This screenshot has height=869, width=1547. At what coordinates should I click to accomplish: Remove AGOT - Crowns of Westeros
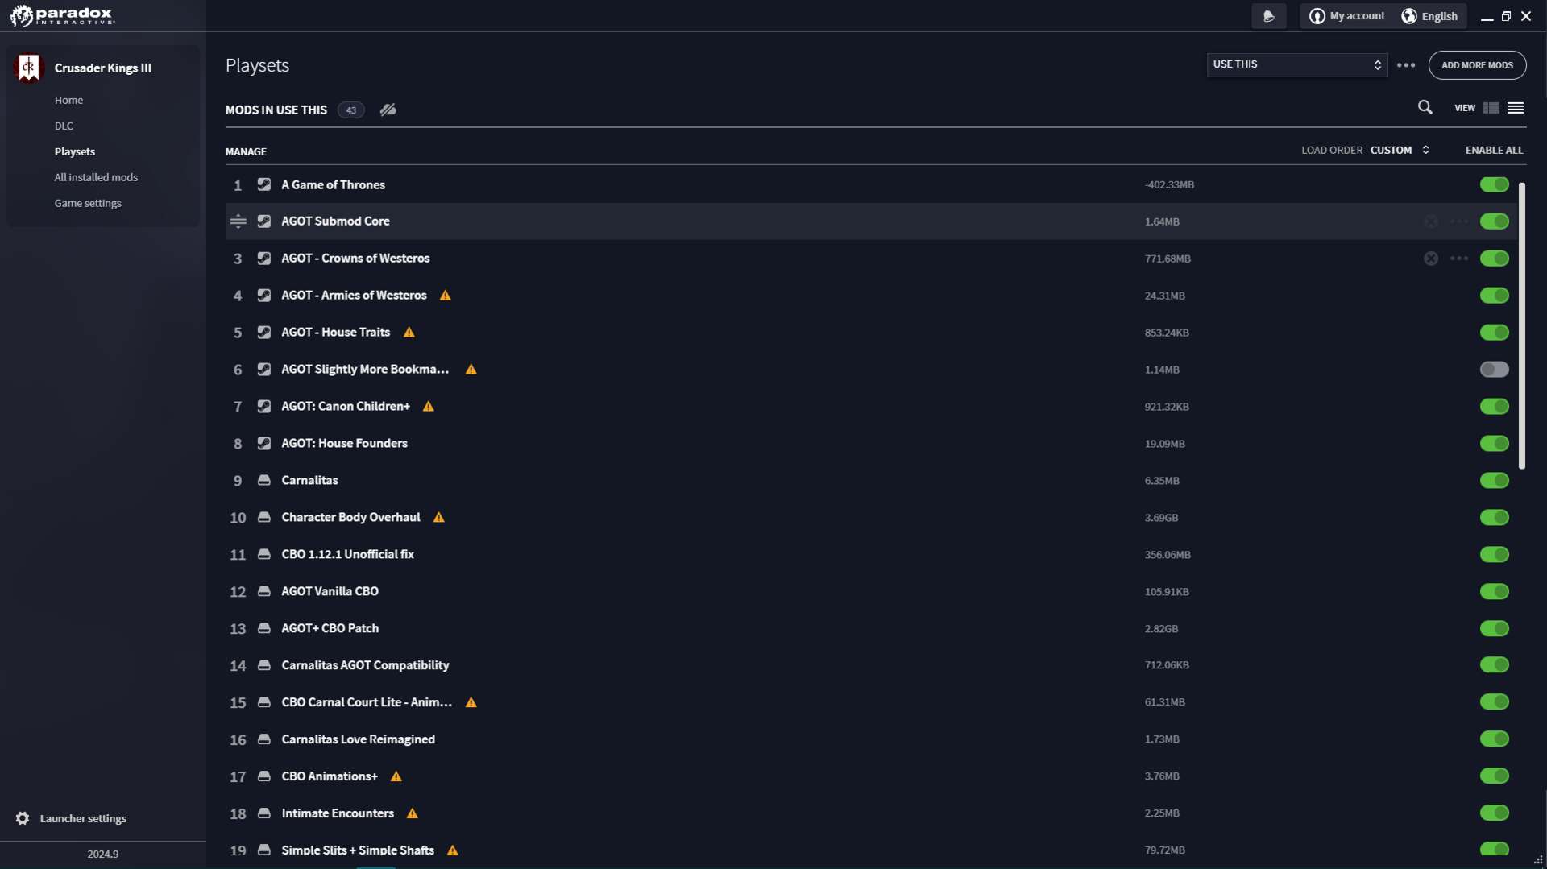1431,259
